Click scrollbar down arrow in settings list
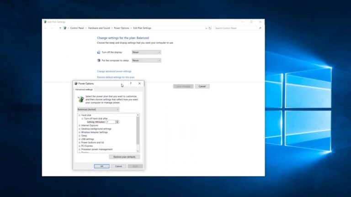Screen dimensions: 351x197 138,151
